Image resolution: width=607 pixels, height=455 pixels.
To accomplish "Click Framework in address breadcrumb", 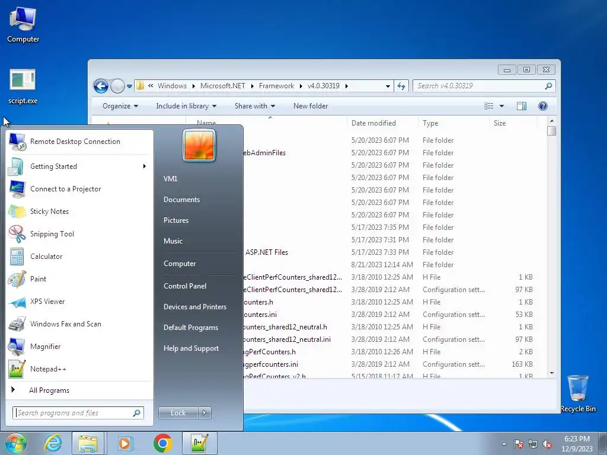I will (276, 86).
